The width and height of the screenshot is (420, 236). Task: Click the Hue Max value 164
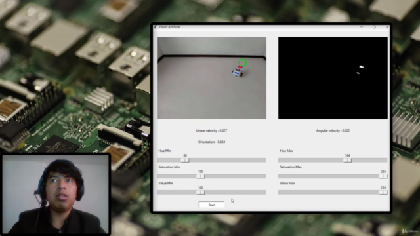click(347, 155)
